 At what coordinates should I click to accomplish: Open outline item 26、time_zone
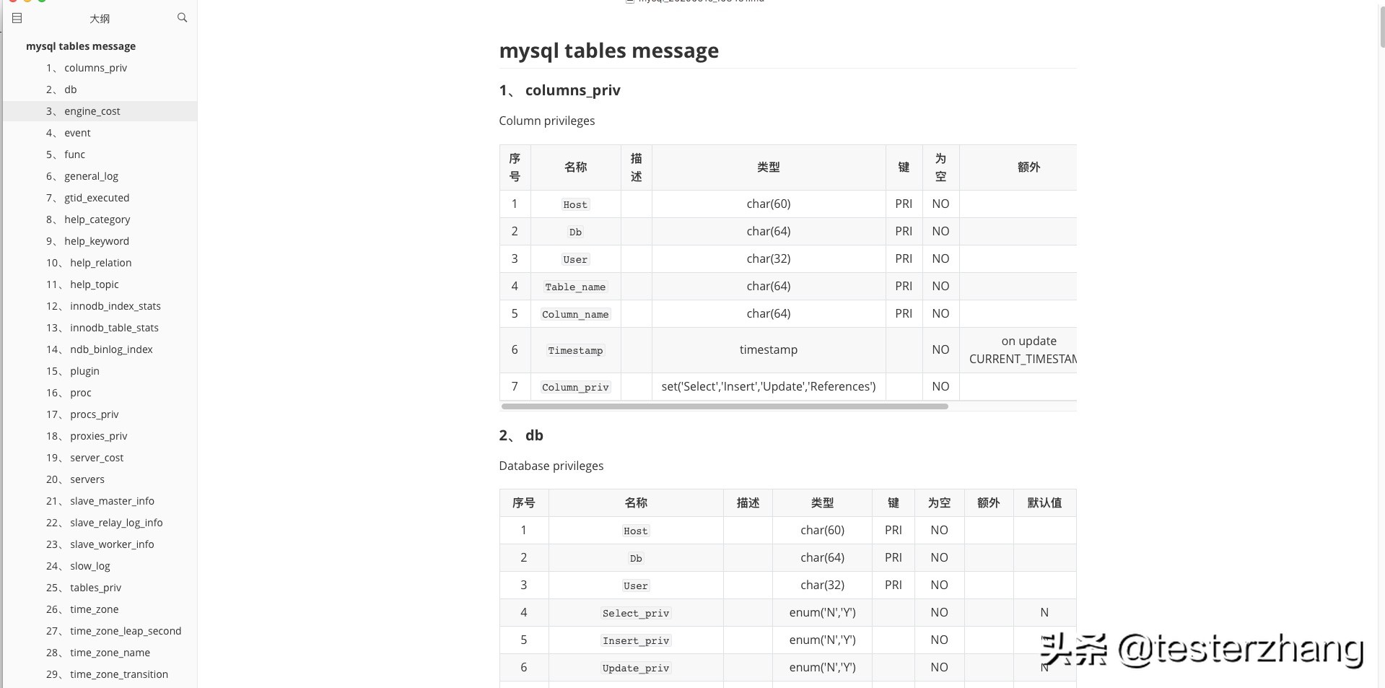pos(82,609)
